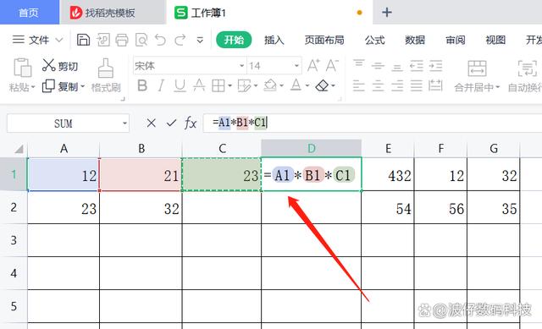This screenshot has height=329, width=542.
Task: Open font color dropdown arrow
Action: pyautogui.click(x=307, y=86)
